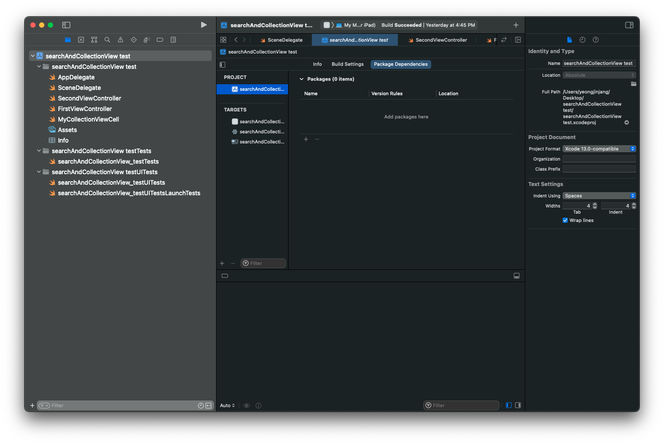Click the console Filter field
Viewport: 664px width, 444px height.
coord(461,405)
